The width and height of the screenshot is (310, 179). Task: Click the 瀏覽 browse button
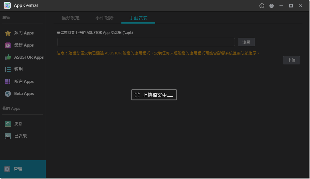point(246,42)
